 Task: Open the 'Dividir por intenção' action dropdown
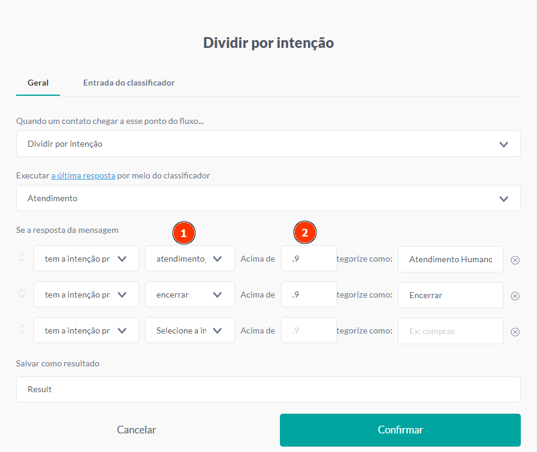coord(268,144)
